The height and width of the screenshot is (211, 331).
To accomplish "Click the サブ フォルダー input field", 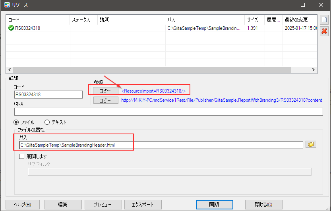I will coord(170,172).
